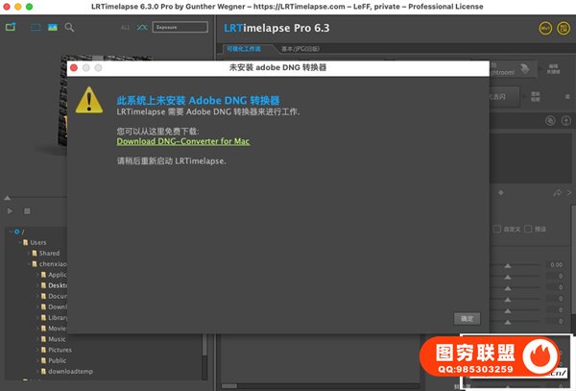Click the curve graph icon beside Exposure

point(142,27)
